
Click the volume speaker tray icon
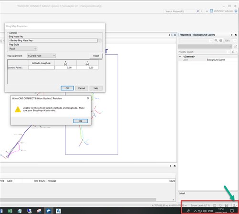(x=205, y=211)
